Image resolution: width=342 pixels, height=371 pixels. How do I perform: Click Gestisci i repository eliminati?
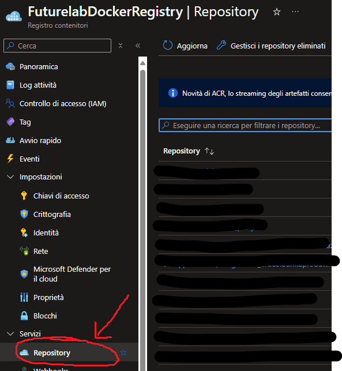tap(271, 46)
